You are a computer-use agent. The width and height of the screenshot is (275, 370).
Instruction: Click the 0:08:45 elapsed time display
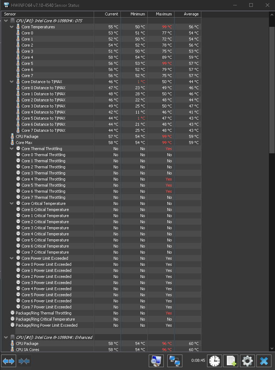198,360
